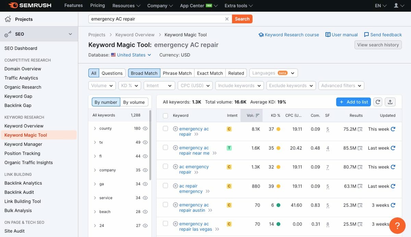Expand the service keyword group
411x237 pixels.
95,198
